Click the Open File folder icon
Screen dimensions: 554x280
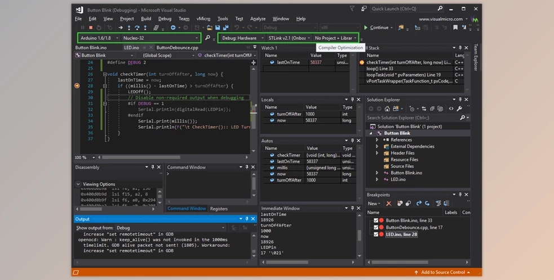click(x=210, y=28)
